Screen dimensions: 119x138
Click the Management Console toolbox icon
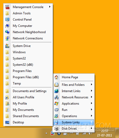click(x=7, y=7)
